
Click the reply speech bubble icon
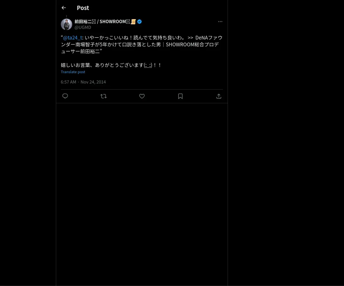click(65, 96)
